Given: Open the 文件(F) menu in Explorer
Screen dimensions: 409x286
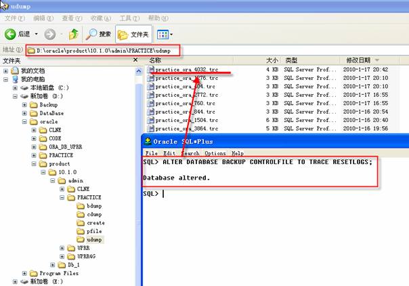Looking at the screenshot, I should pyautogui.click(x=15, y=18).
